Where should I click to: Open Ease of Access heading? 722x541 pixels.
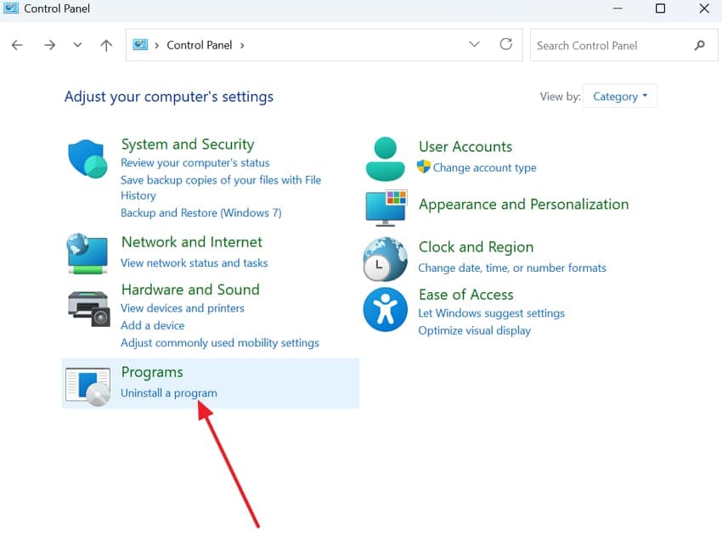click(465, 295)
